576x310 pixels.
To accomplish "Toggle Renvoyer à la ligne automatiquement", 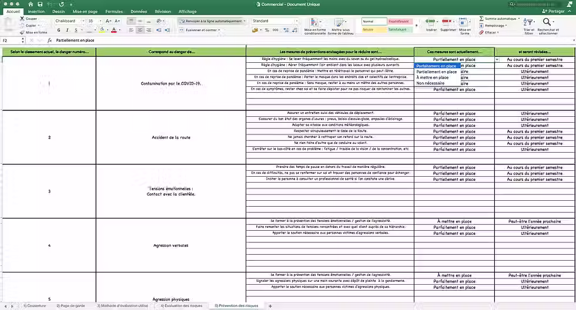I will [x=212, y=21].
